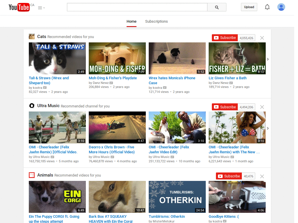Click the Upload button
Screen dimensions: 298x223
[x=249, y=7]
